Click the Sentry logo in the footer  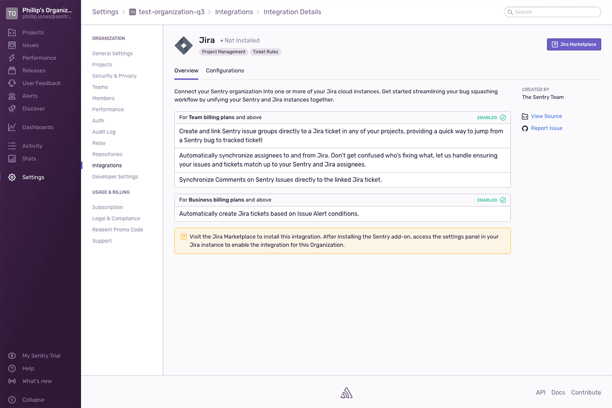coord(346,392)
